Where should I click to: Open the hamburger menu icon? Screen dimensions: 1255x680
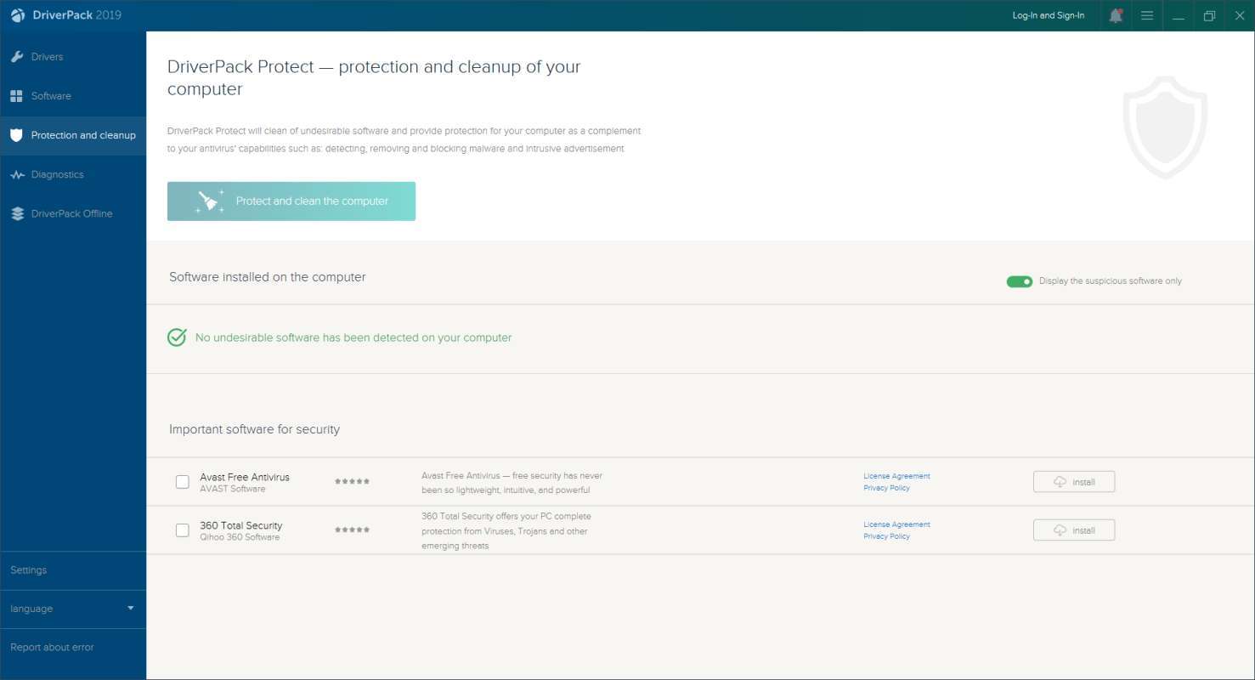coord(1147,15)
